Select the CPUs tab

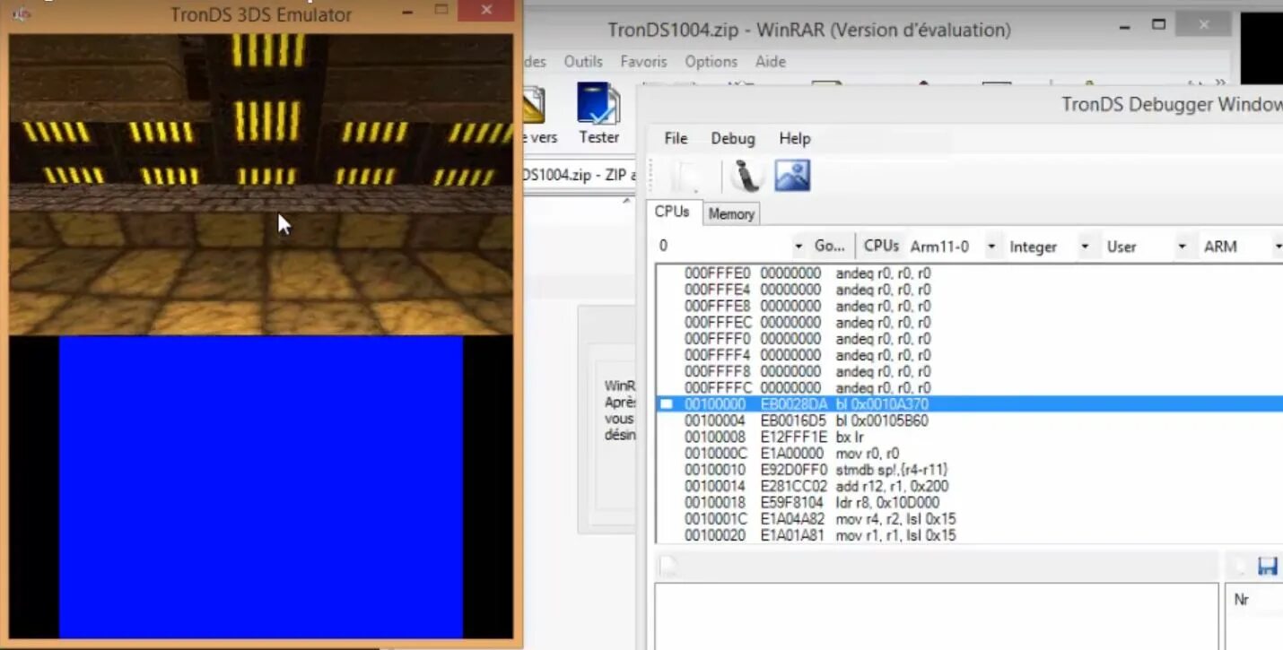pos(672,212)
